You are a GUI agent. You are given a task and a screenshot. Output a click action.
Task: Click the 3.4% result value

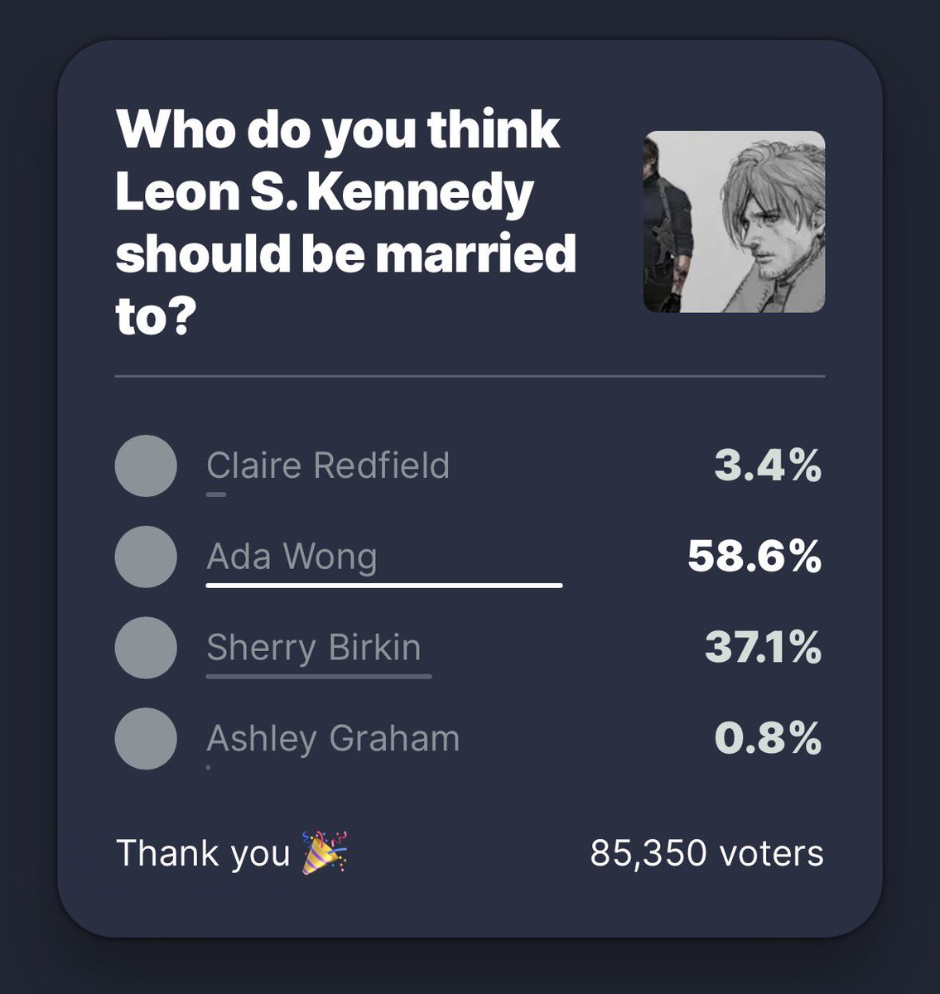[x=768, y=466]
